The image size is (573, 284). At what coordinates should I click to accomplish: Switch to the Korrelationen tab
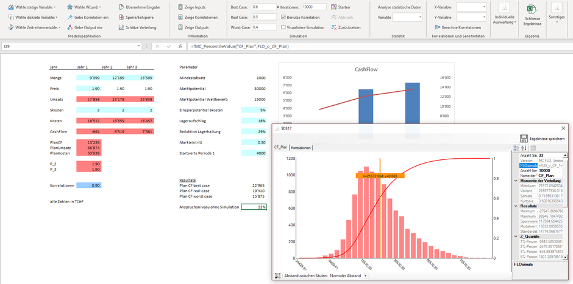[301, 148]
